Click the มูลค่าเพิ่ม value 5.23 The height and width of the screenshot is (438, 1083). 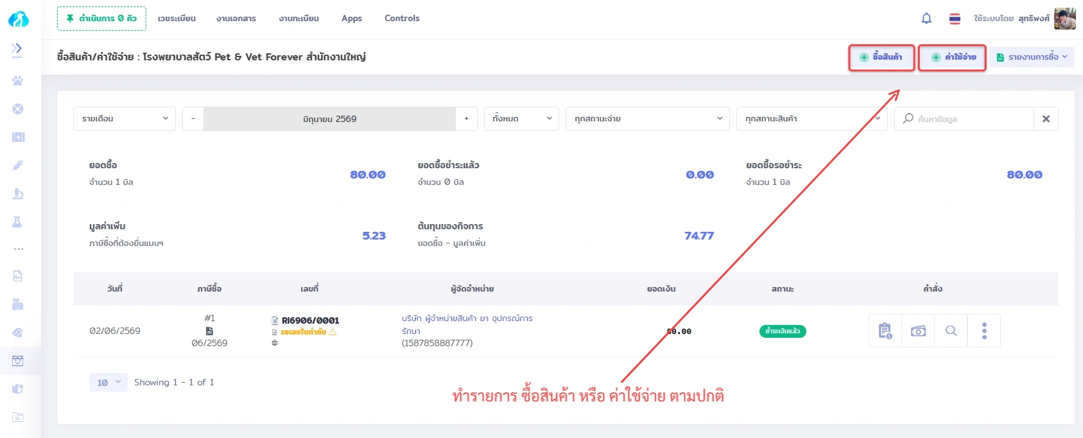(x=374, y=236)
